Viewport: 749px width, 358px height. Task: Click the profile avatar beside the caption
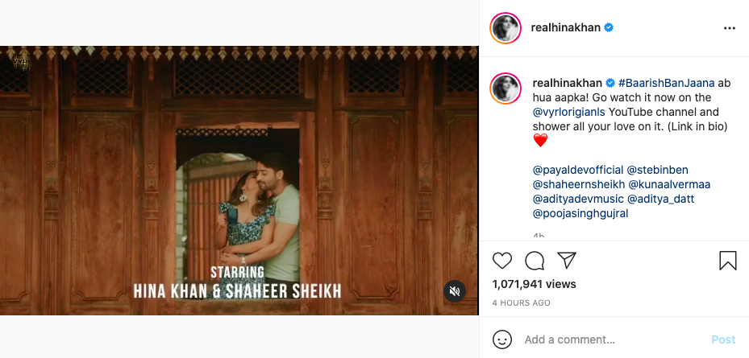pyautogui.click(x=506, y=88)
